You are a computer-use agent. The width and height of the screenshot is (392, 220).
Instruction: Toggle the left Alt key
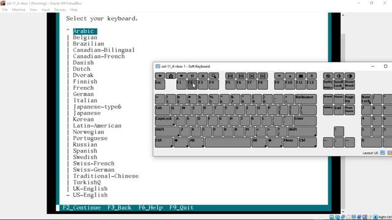pos(197,142)
